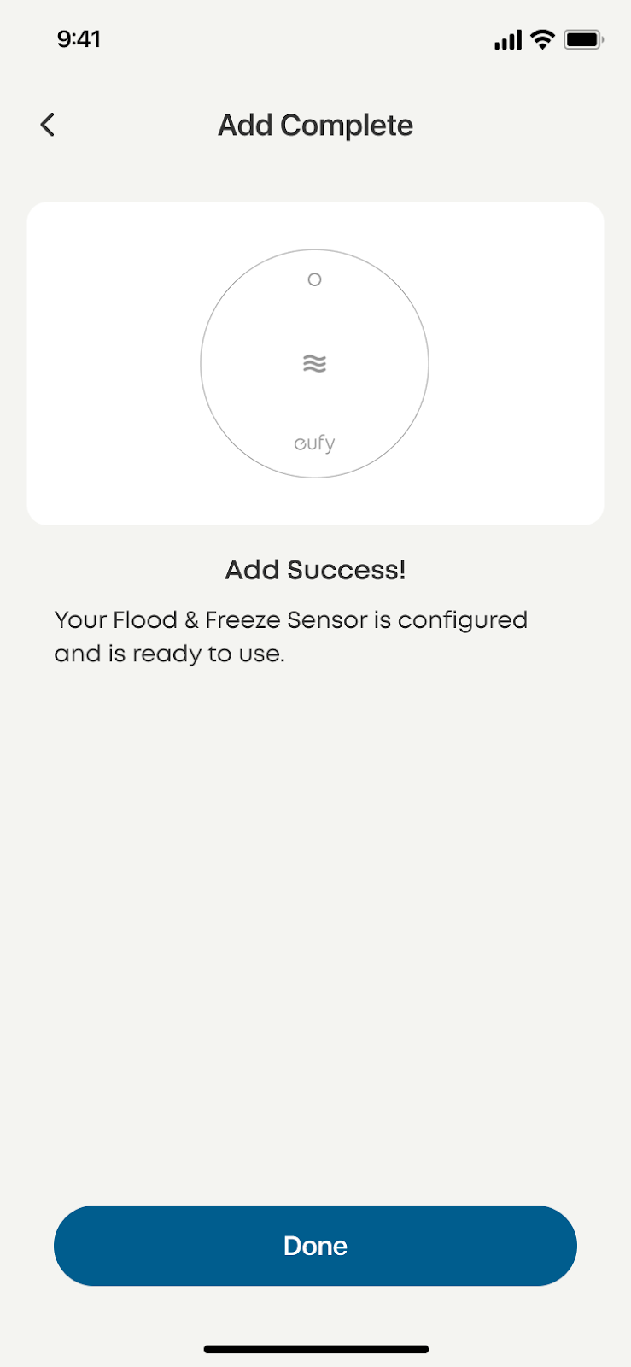
Task: Tap the 9:41 clock in the status bar
Action: pos(79,39)
